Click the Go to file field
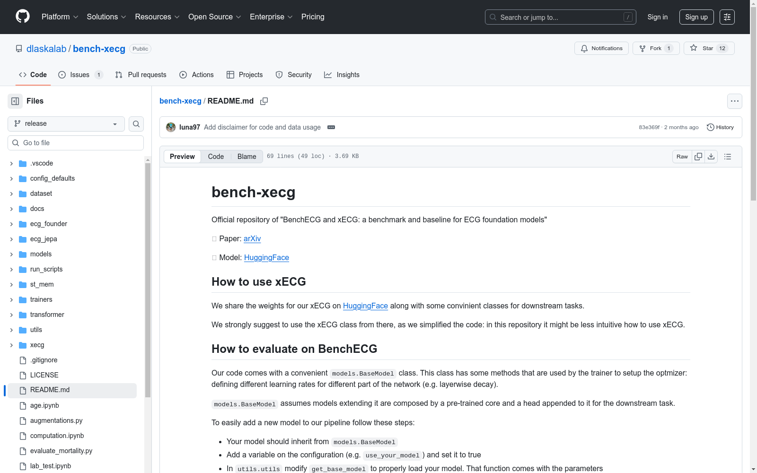This screenshot has width=757, height=473. click(76, 143)
